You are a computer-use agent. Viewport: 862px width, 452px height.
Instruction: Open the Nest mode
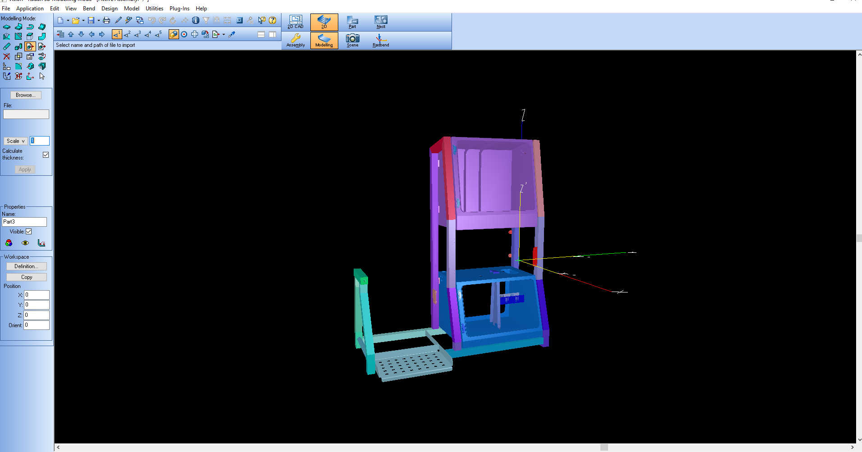point(381,22)
